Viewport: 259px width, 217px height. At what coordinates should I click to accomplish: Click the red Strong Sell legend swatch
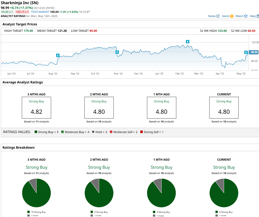(x=141, y=132)
